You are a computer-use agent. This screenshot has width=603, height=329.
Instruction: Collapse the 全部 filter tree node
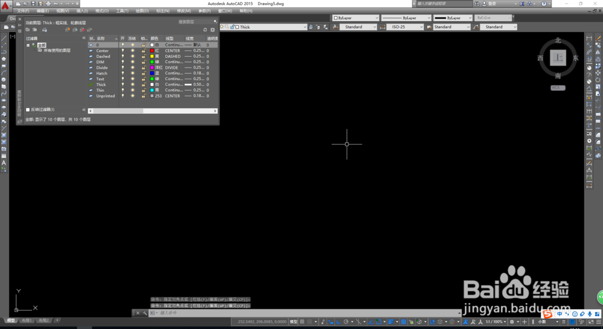tap(28, 45)
